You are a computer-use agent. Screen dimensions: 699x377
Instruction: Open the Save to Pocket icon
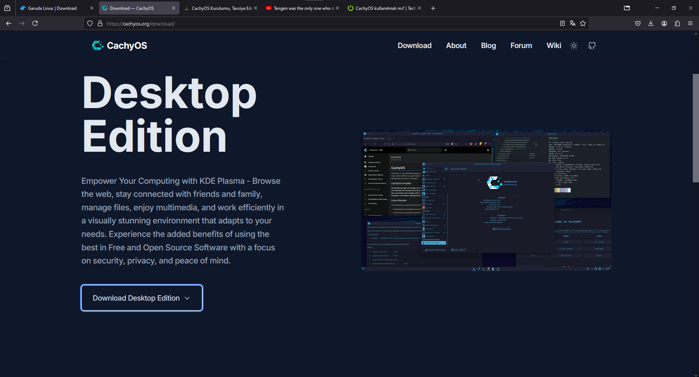coord(638,23)
